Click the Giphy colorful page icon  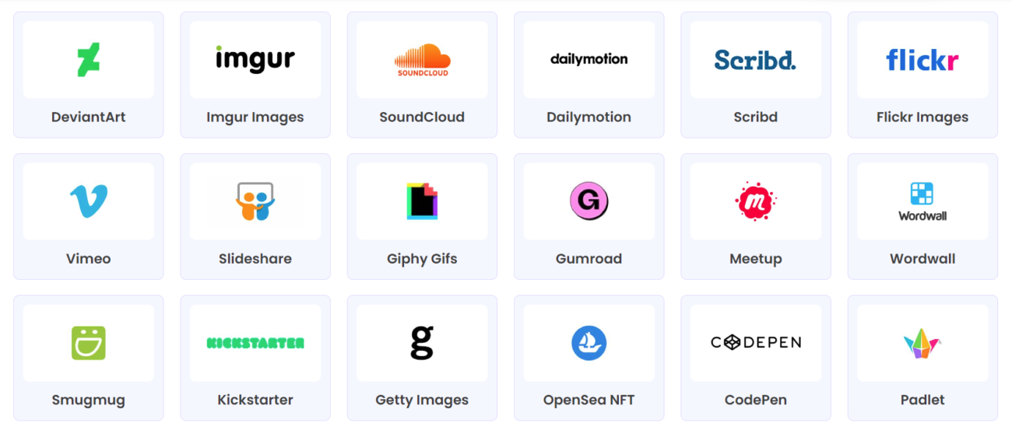pos(422,201)
